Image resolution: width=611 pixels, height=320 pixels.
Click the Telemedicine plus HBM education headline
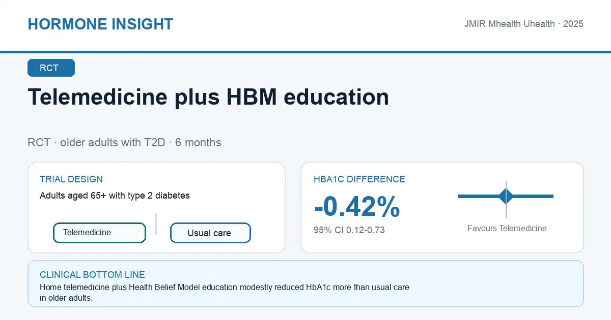tap(208, 97)
